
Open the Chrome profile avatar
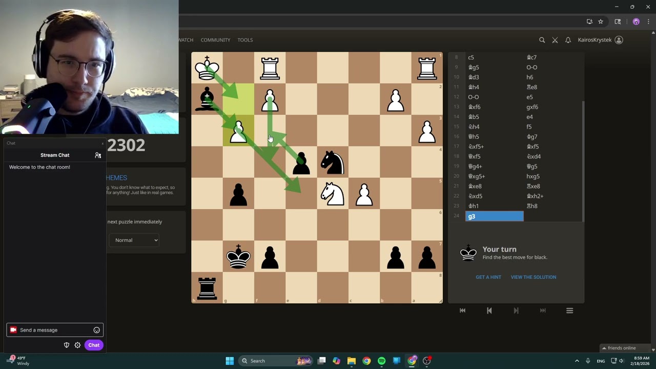tap(636, 22)
